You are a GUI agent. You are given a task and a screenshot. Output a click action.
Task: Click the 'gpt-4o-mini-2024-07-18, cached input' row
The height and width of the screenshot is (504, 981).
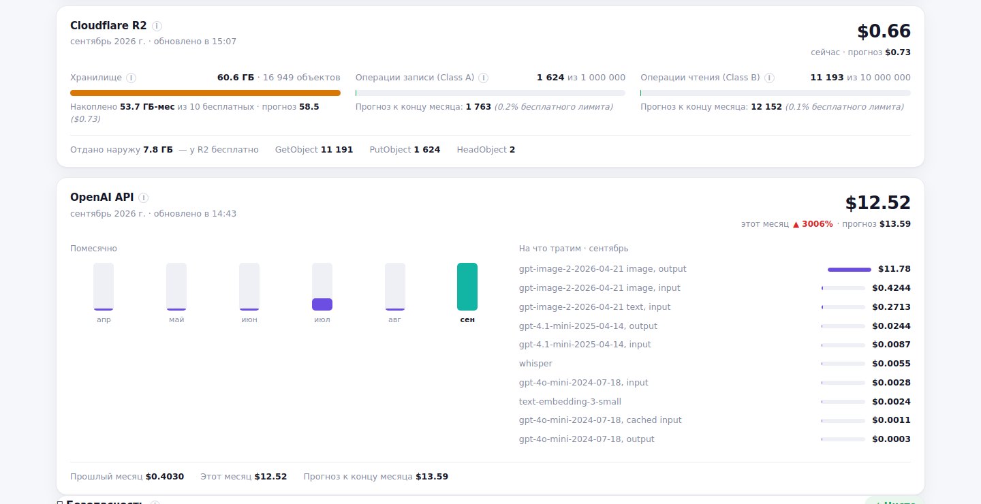pyautogui.click(x=715, y=420)
